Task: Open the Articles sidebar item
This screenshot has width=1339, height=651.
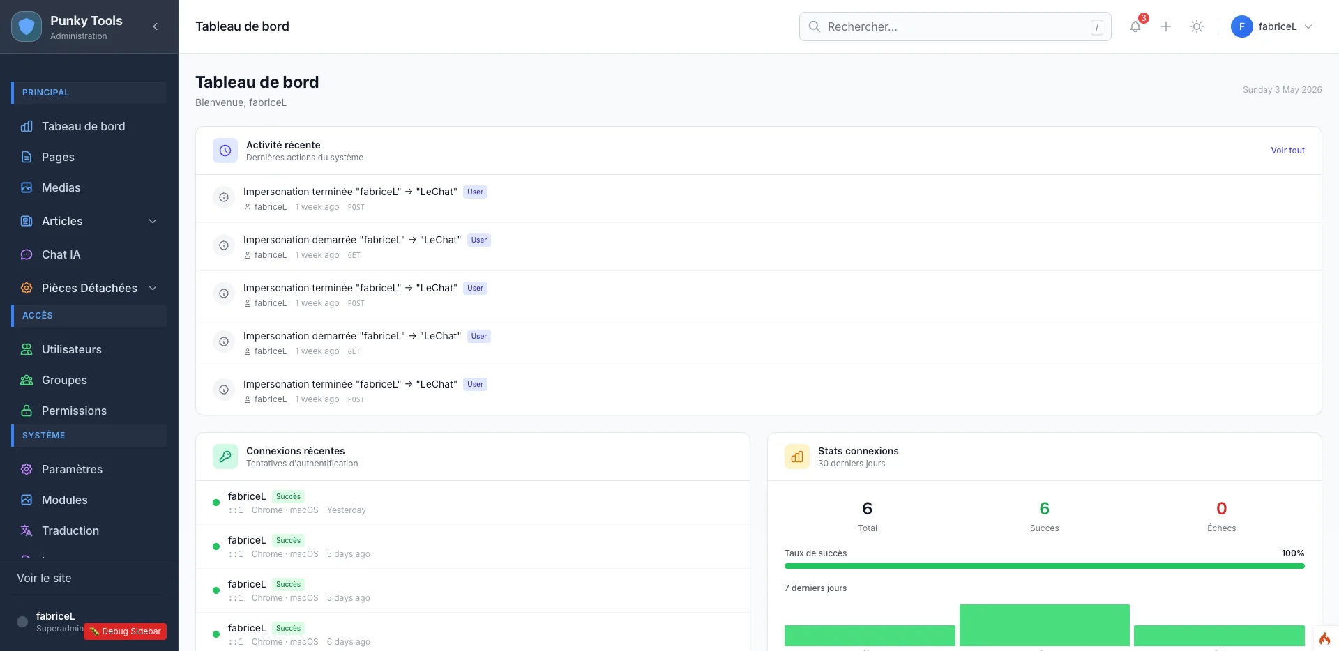Action: pos(89,221)
